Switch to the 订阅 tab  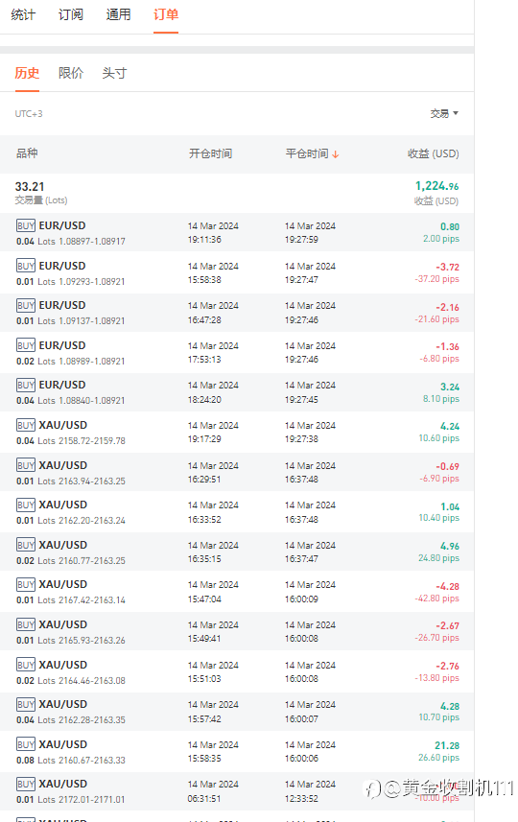click(x=71, y=14)
